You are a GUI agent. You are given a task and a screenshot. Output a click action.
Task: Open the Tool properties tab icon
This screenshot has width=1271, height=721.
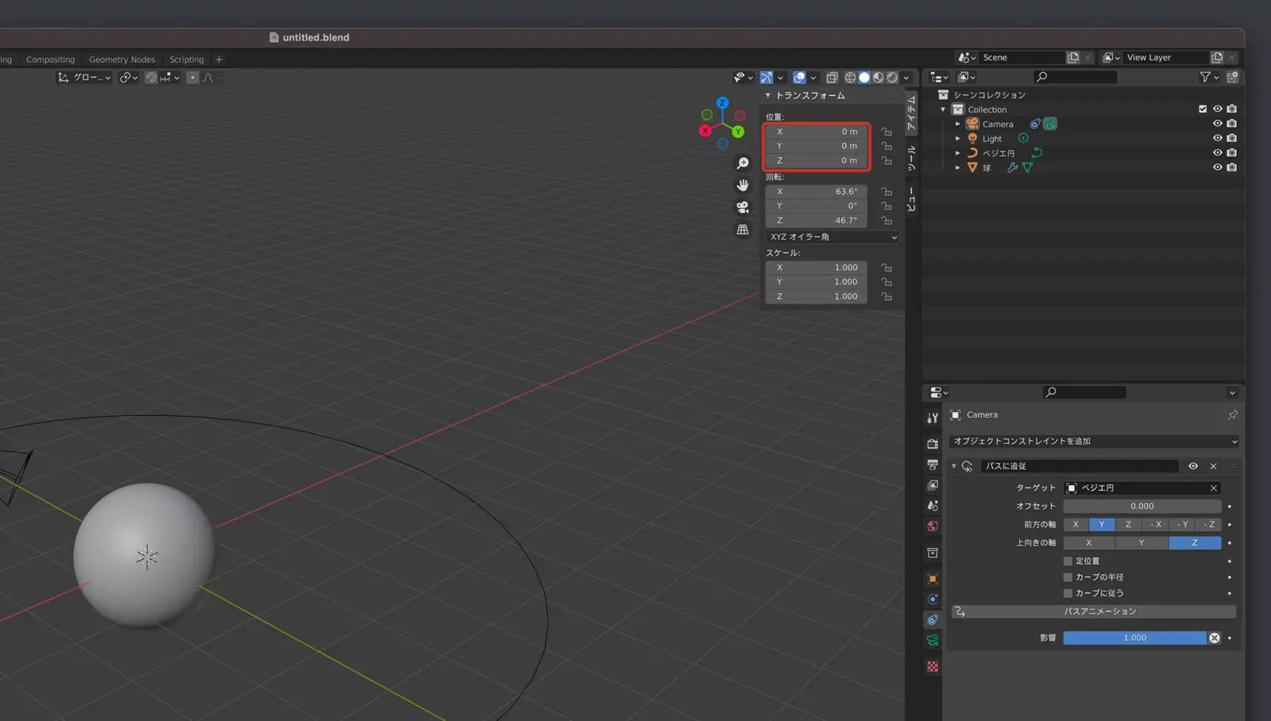[933, 418]
